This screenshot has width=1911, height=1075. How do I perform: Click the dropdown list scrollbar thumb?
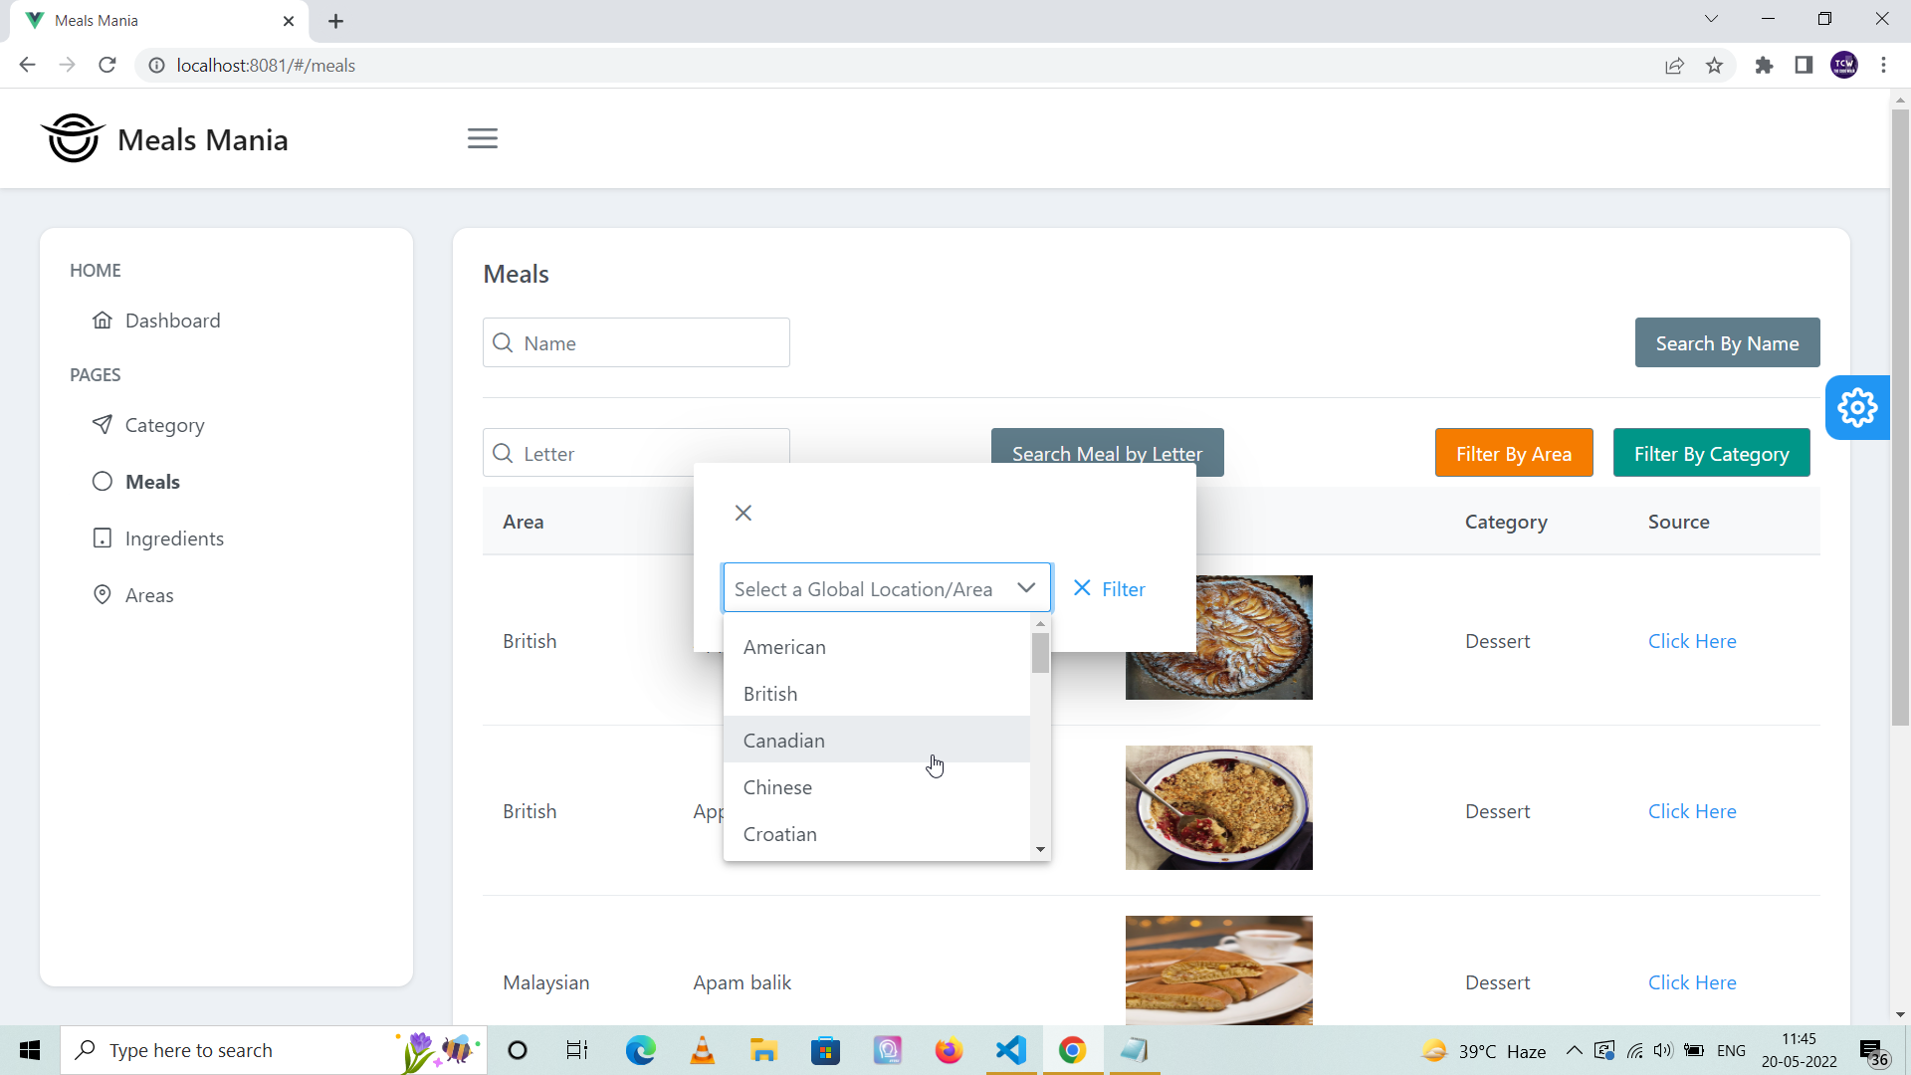(1040, 653)
